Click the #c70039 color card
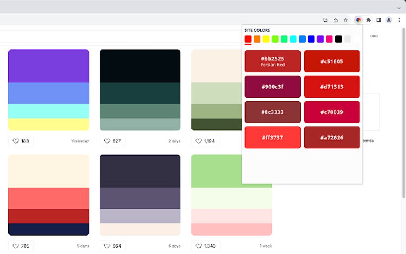The height and width of the screenshot is (254, 406). (x=332, y=112)
